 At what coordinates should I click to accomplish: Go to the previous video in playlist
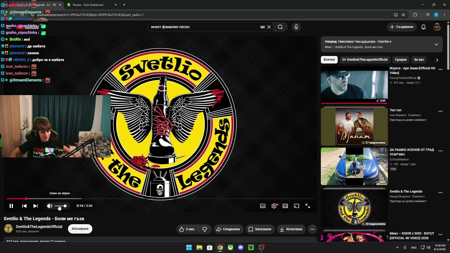tap(24, 206)
